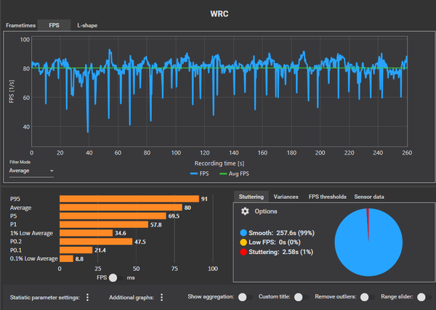Image resolution: width=436 pixels, height=310 pixels.
Task: Click the 'Recording time [s]' axis label
Action: click(x=219, y=163)
